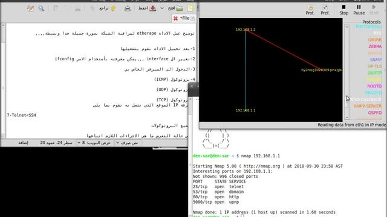
Task: Open the plain text syntax dropdown in gedit
Action: click(127, 143)
